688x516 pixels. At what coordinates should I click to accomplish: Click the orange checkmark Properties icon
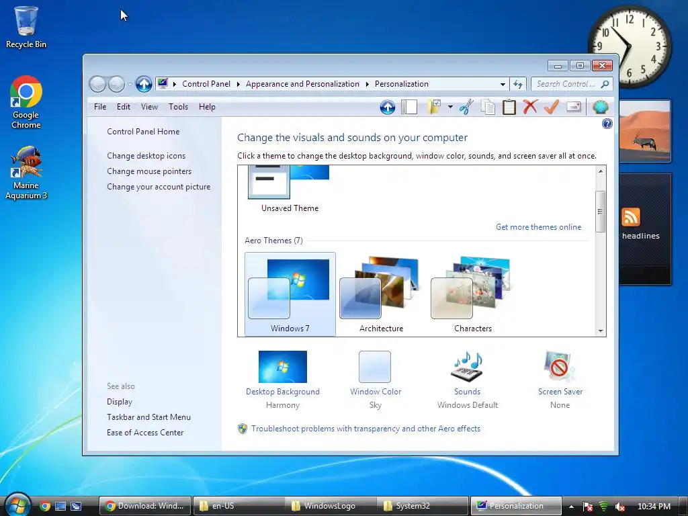point(551,107)
